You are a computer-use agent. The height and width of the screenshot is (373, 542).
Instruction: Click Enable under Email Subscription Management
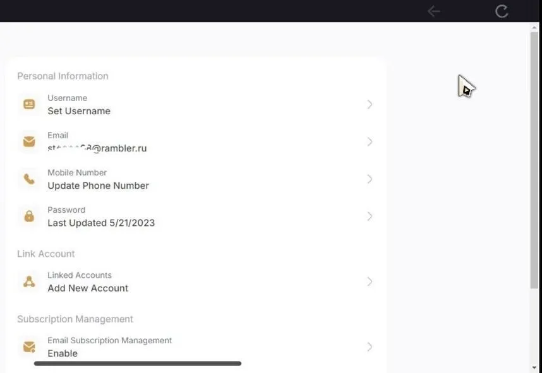63,353
